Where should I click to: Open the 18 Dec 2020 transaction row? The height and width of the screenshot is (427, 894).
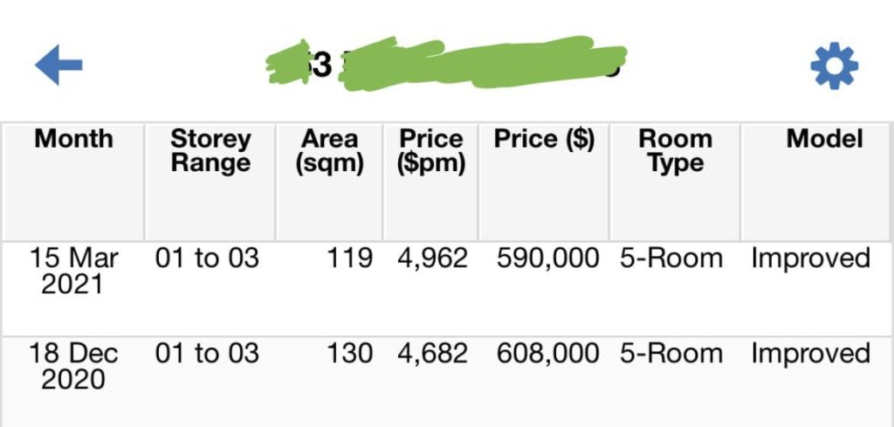(447, 382)
